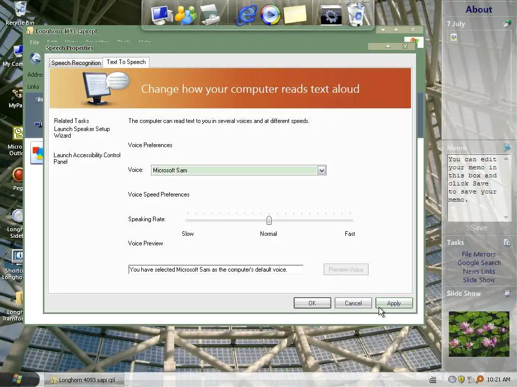Screen dimensions: 517x387
Task: Save the memo in the sidebar
Action: [479, 228]
